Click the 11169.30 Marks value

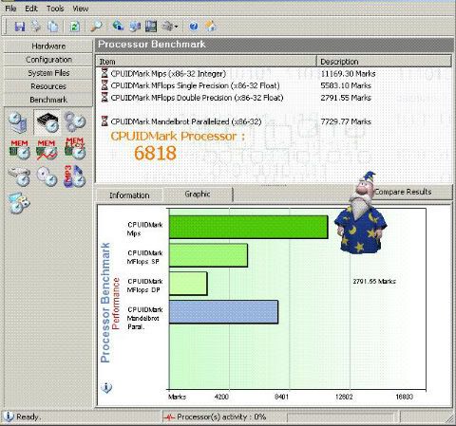(348, 74)
